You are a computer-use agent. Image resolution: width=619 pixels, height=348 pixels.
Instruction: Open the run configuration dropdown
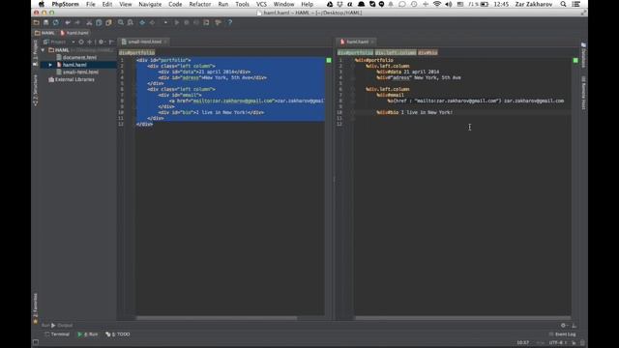165,23
